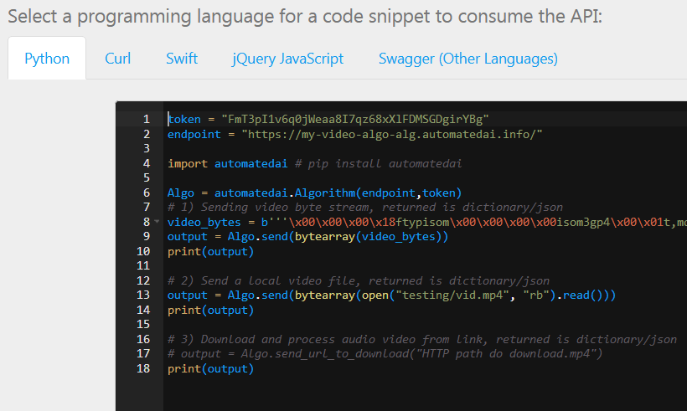Click the "rb" mode string on line 13
Screen dimensions: 687x411
tap(536, 295)
